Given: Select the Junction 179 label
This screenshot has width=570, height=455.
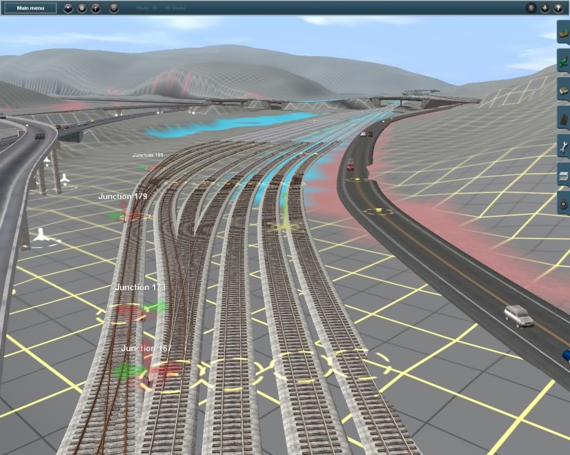Looking at the screenshot, I should tap(122, 196).
